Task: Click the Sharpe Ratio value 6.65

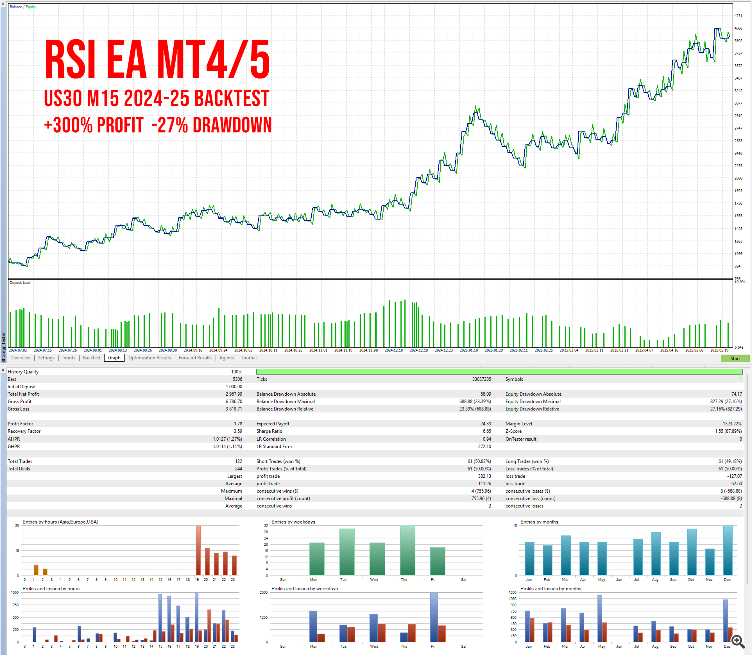Action: click(487, 431)
